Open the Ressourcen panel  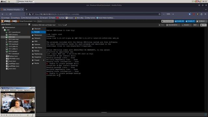(x=38, y=35)
